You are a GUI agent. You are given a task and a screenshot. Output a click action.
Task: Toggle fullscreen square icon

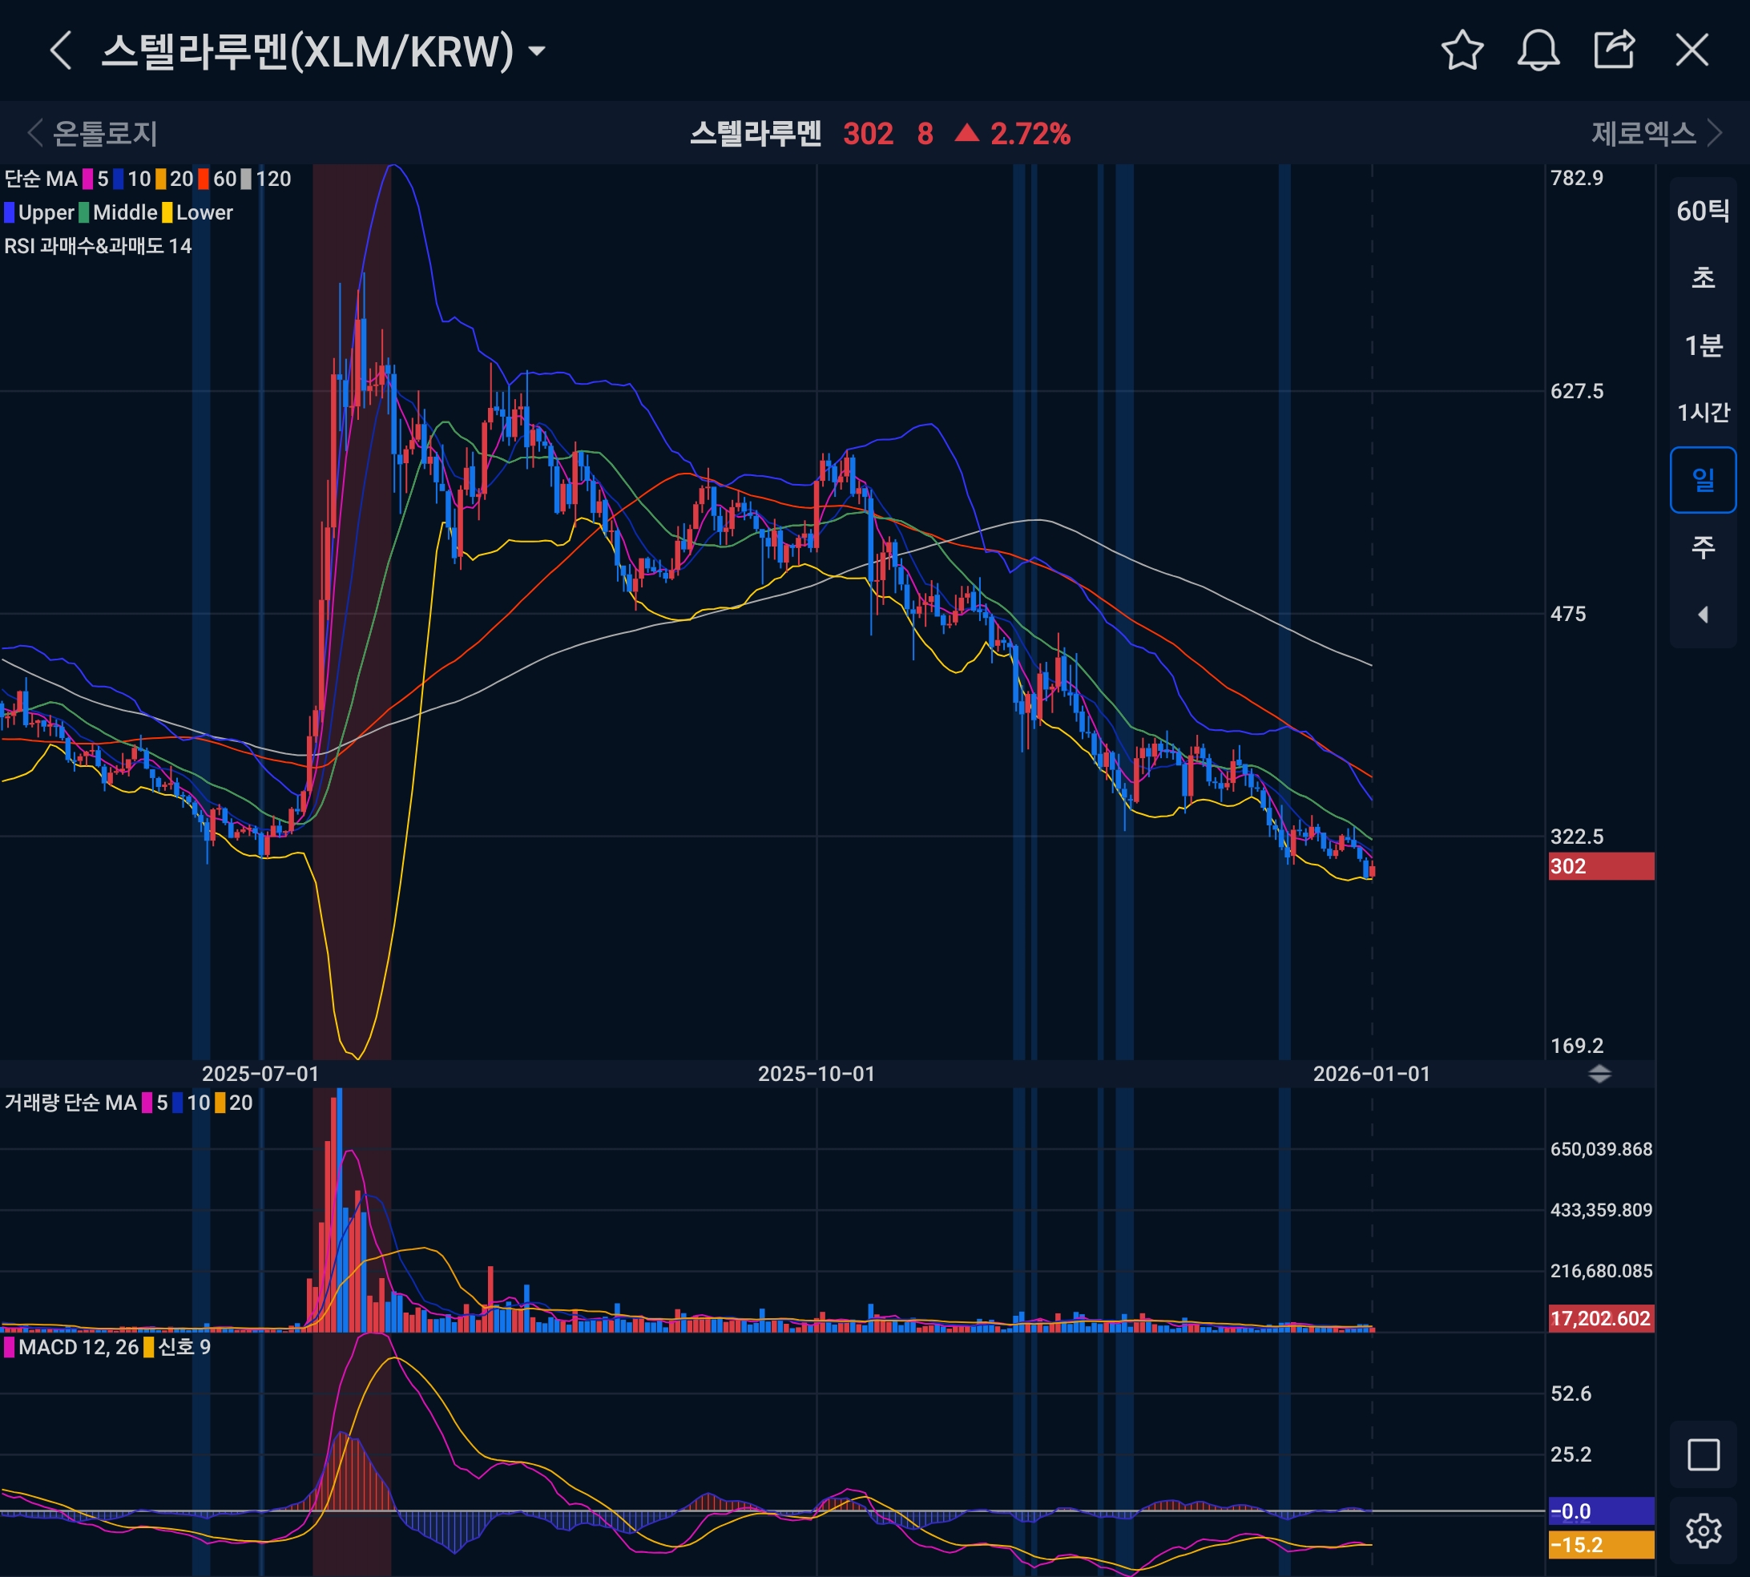(1703, 1454)
